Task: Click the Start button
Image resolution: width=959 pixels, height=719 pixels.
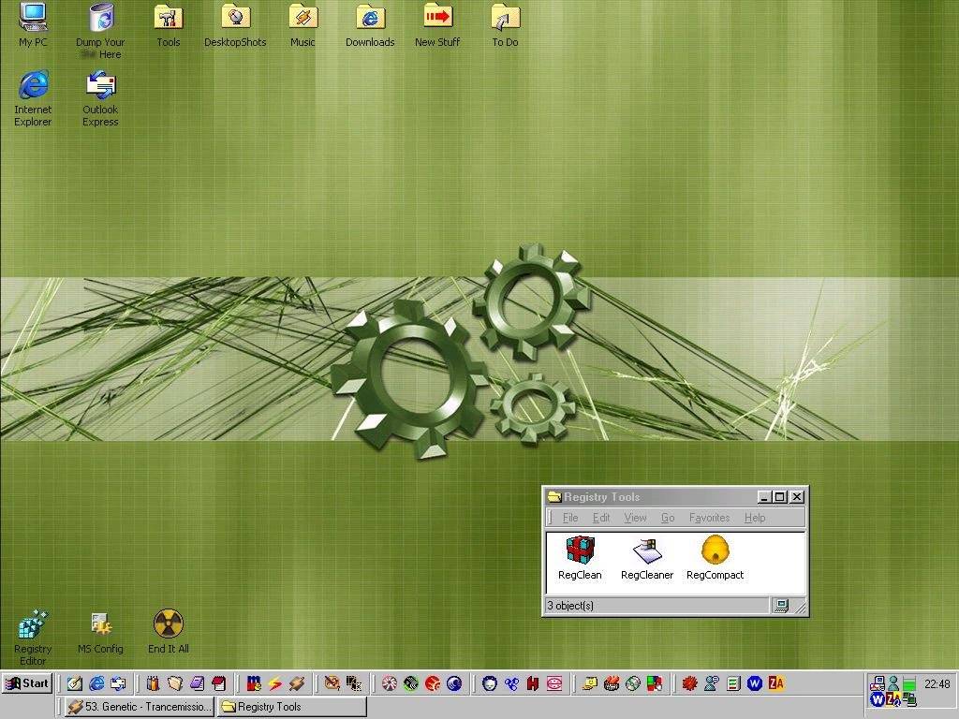Action: pos(27,683)
